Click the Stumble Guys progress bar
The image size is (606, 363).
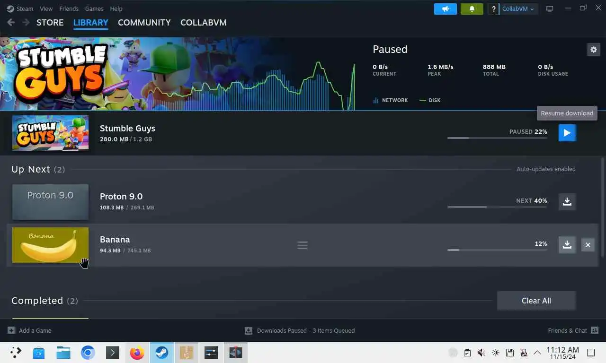click(497, 138)
